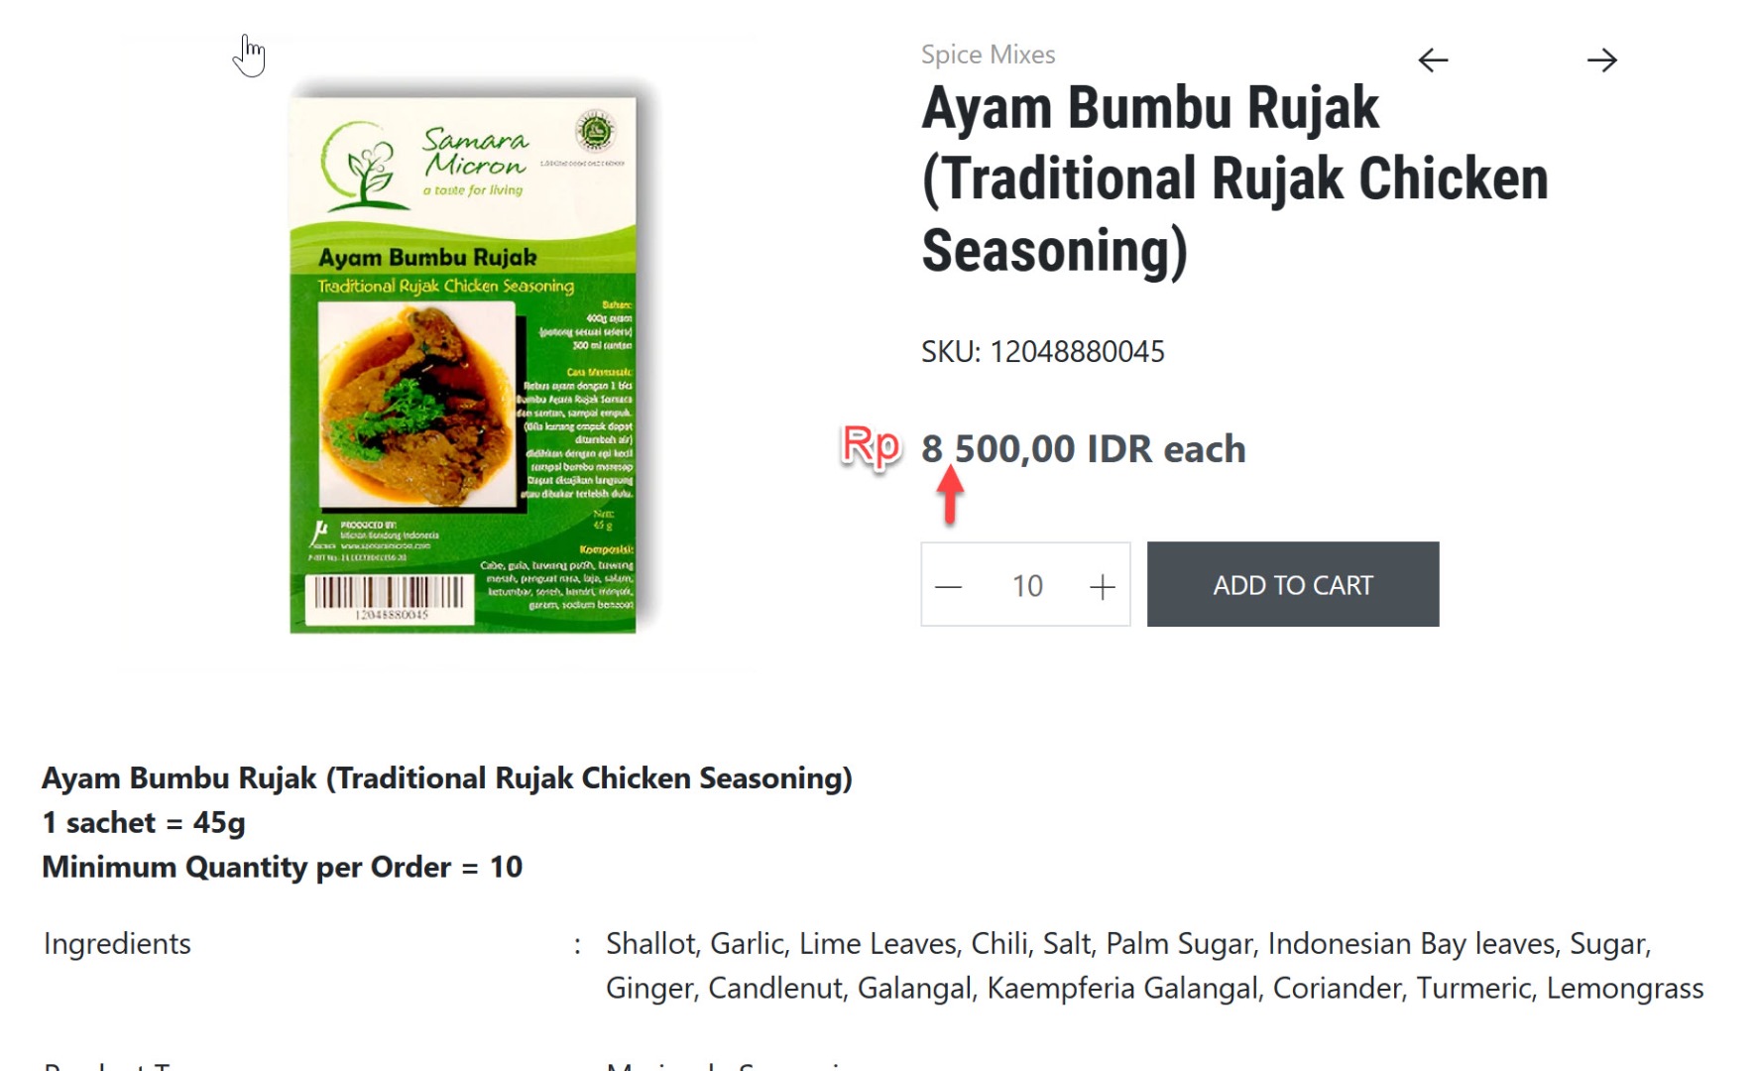This screenshot has width=1757, height=1071.
Task: Click the Ayam Bumbu Rujak product image
Action: pos(463,364)
